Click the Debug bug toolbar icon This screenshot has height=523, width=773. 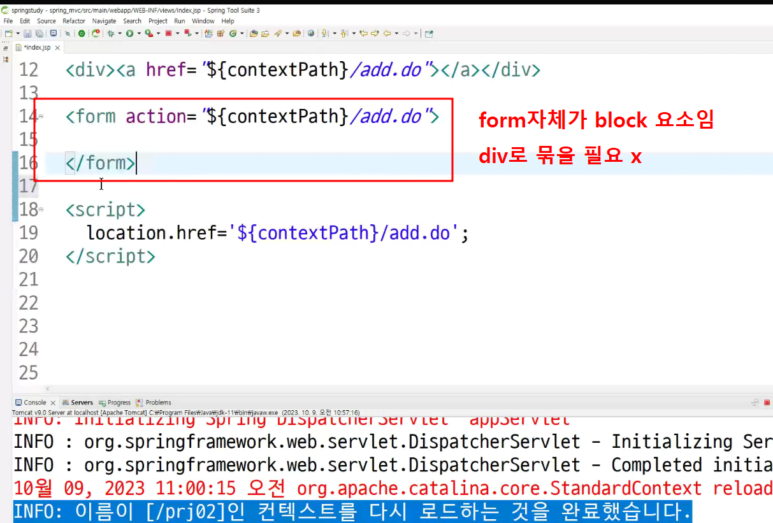point(110,33)
